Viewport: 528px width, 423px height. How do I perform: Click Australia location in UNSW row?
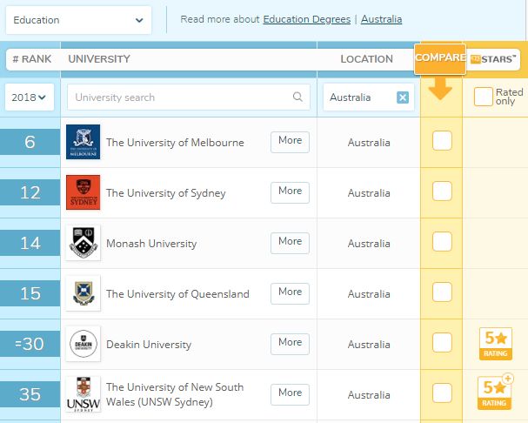click(369, 394)
